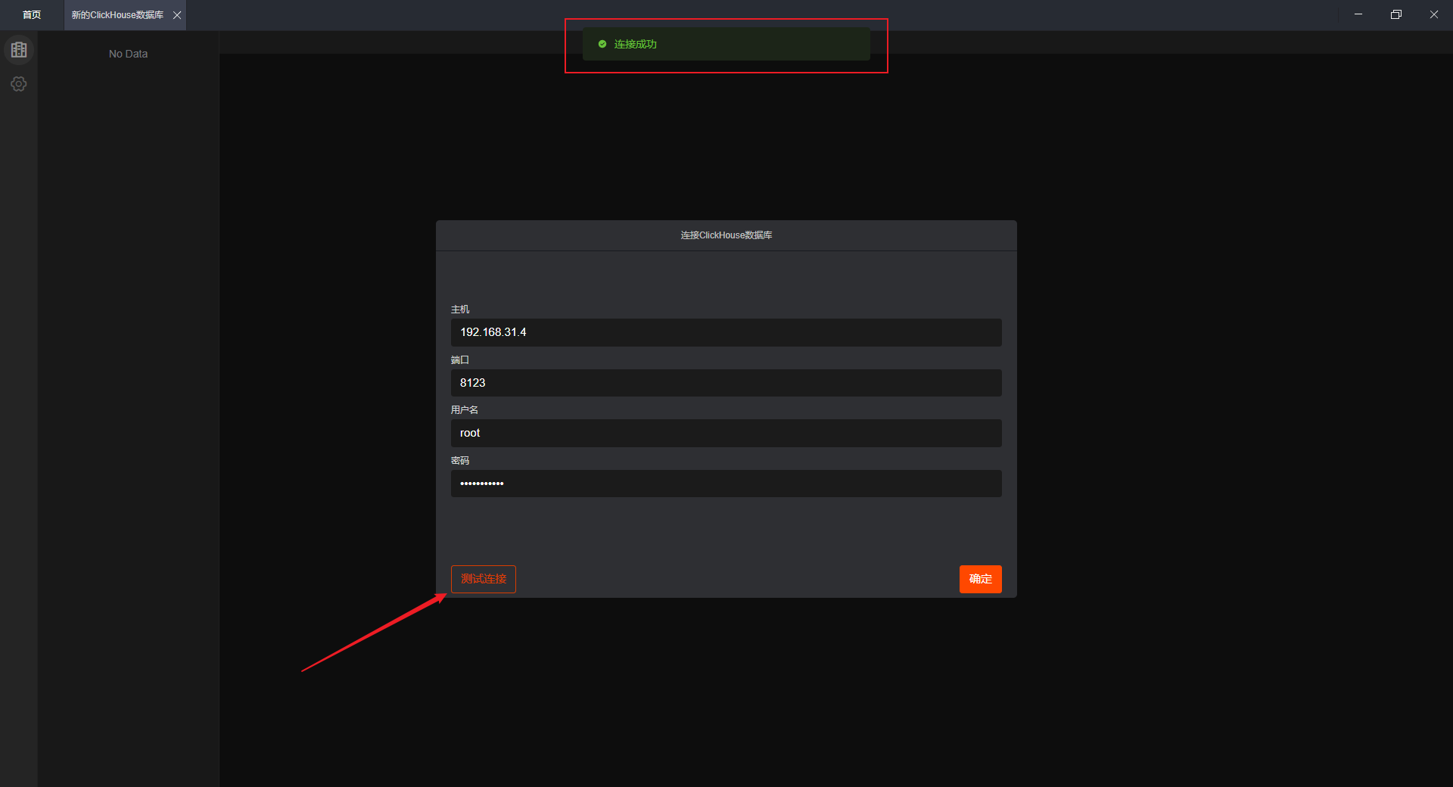Open the database list sidebar icon
The height and width of the screenshot is (787, 1453).
(19, 50)
